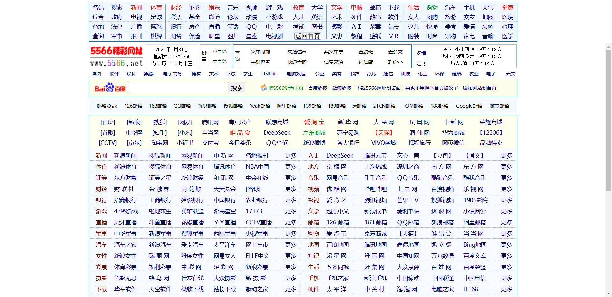The image size is (612, 297).
Task: Click inside the Baidu search input box
Action: pos(177,87)
